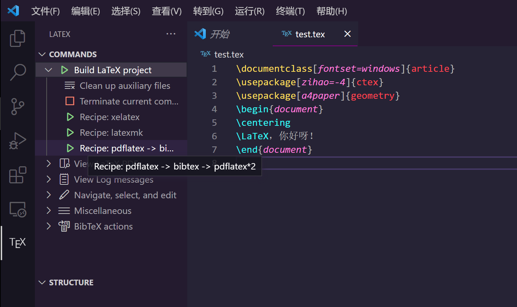Viewport: 517px width, 307px height.
Task: Close the test.tex editor tab
Action: tap(348, 34)
